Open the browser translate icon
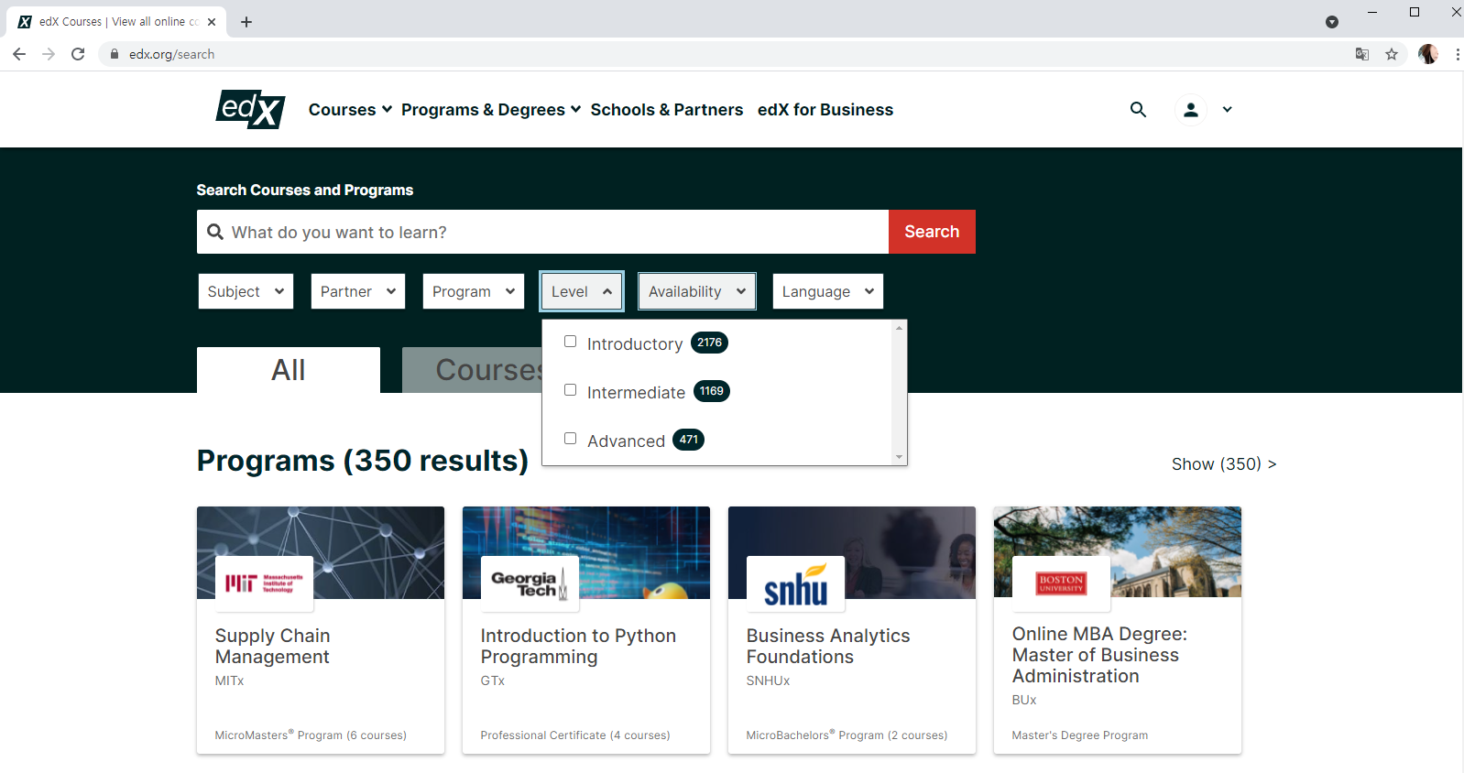This screenshot has width=1464, height=773. (x=1362, y=54)
